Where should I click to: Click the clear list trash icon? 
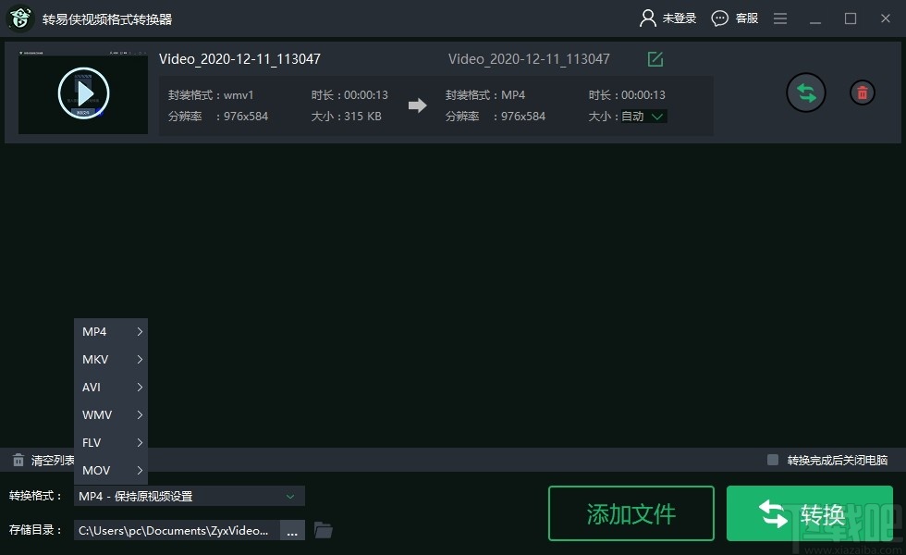(17, 460)
